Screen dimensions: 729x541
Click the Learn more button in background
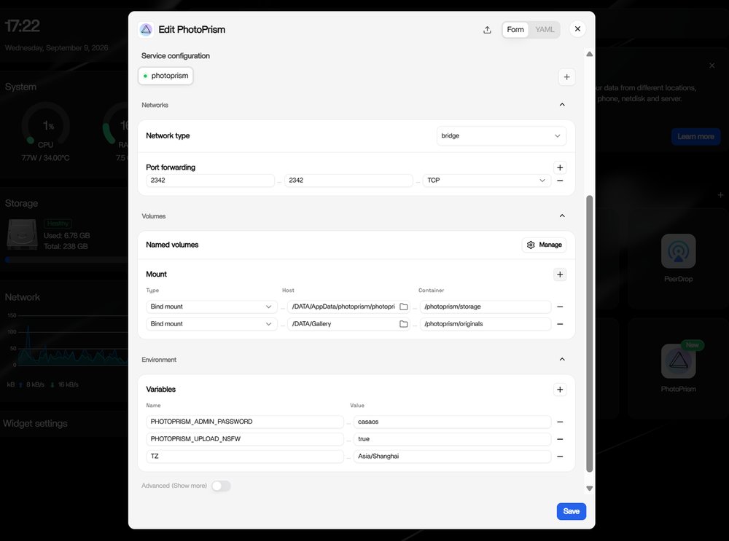click(x=695, y=137)
